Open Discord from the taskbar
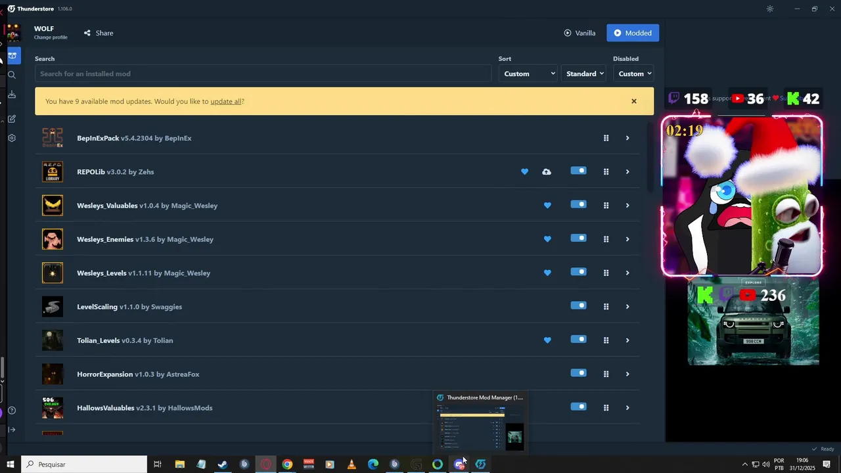Screen dimensions: 841x473 pos(459,464)
